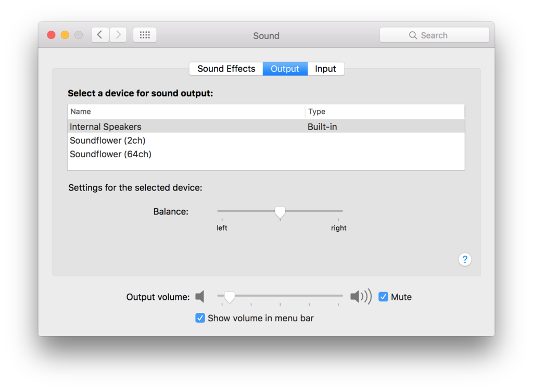Go back with the left chevron button
The image size is (533, 391).
click(100, 35)
